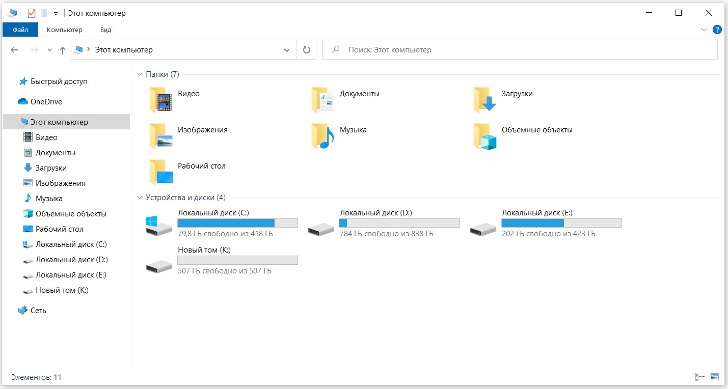Go up one level with up arrow
The height and width of the screenshot is (389, 728).
(63, 50)
